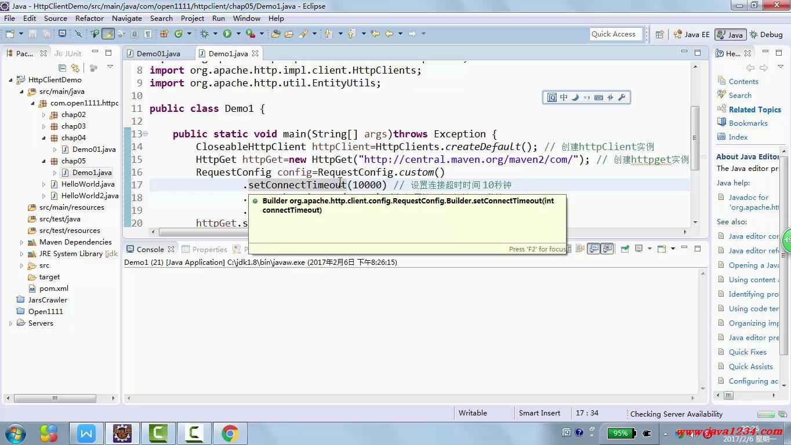Open the Bookmarks help link
Screen dimensions: 791x445
pyautogui.click(x=748, y=123)
